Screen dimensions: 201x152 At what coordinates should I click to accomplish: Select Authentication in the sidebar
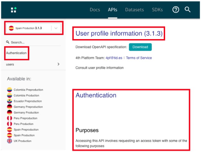pyautogui.click(x=16, y=53)
